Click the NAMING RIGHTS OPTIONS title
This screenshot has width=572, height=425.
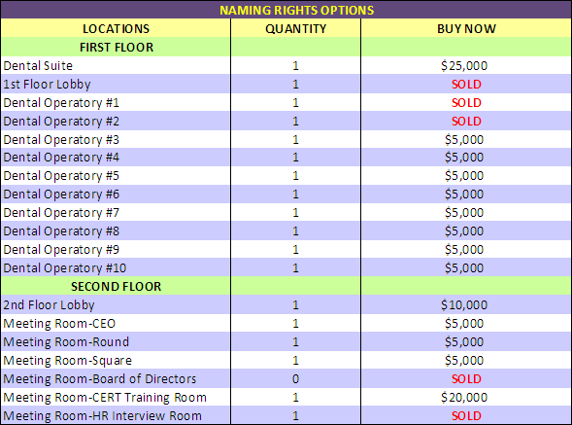296,10
